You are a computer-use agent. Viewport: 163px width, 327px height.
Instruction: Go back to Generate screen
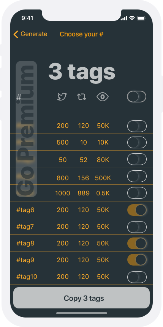pyautogui.click(x=30, y=34)
